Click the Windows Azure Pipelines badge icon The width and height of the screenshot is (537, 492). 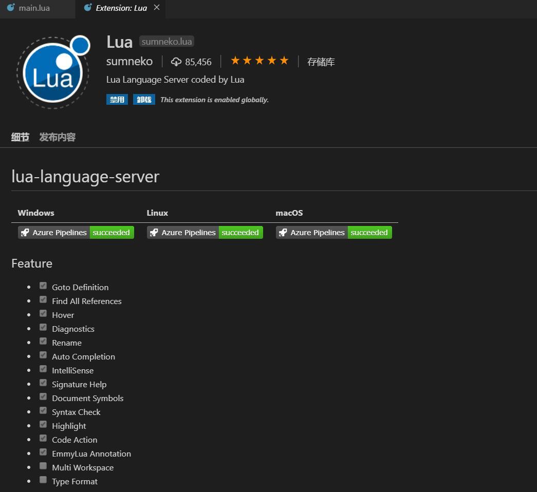(25, 232)
